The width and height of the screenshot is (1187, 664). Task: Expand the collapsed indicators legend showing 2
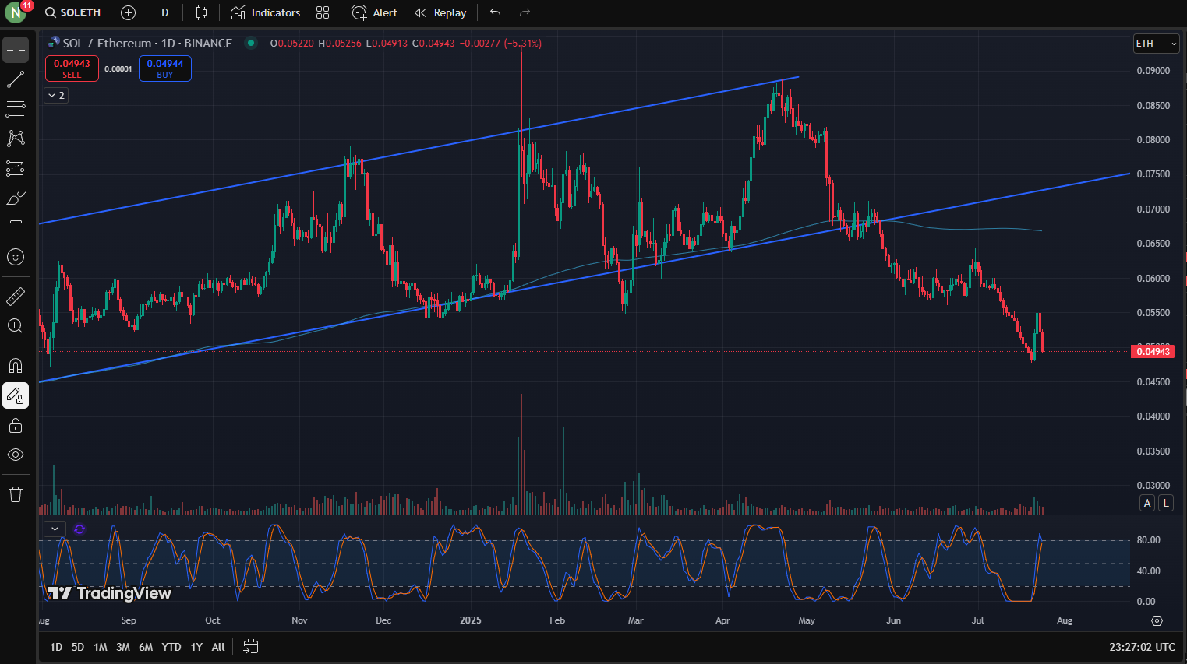56,95
